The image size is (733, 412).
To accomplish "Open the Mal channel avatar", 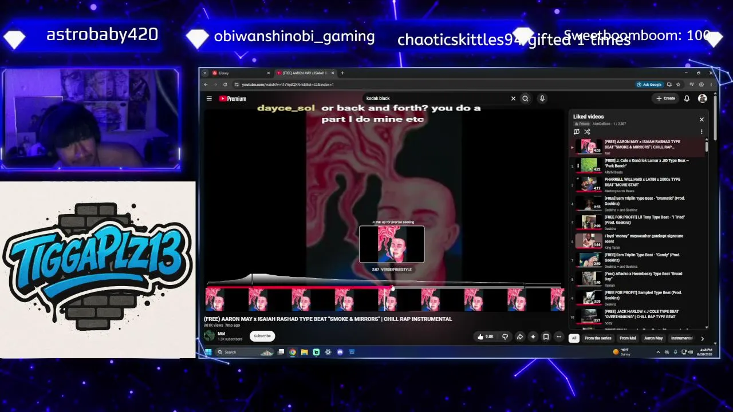I will point(210,336).
